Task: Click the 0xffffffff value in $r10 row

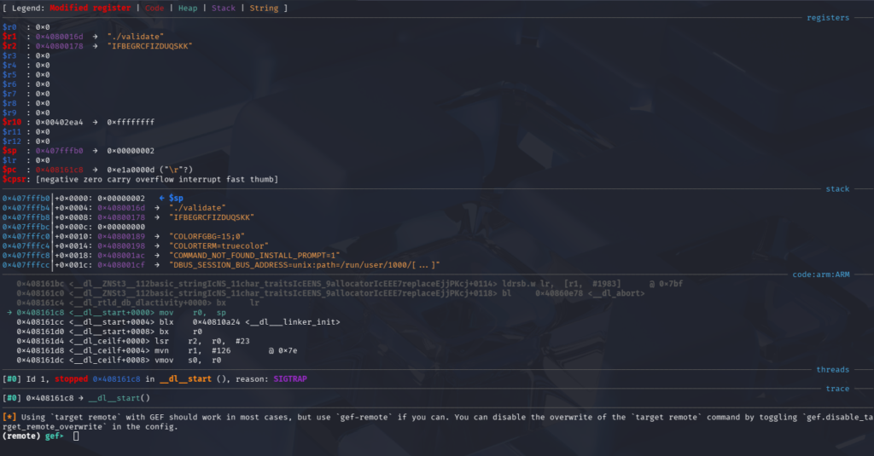Action: 131,123
